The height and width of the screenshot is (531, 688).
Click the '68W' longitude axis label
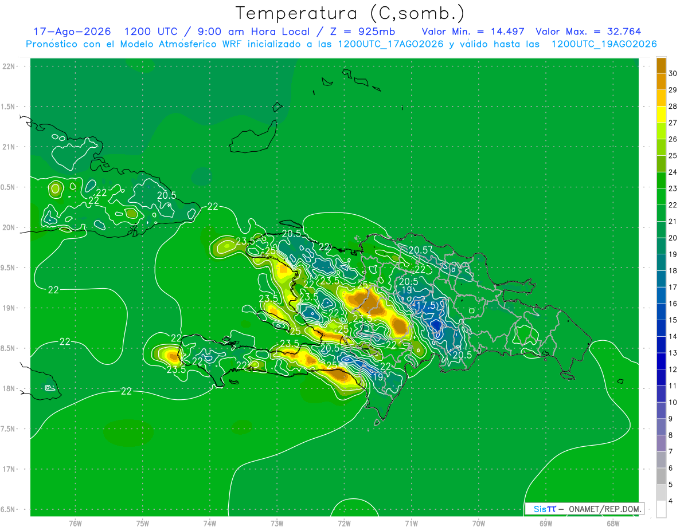(x=613, y=523)
